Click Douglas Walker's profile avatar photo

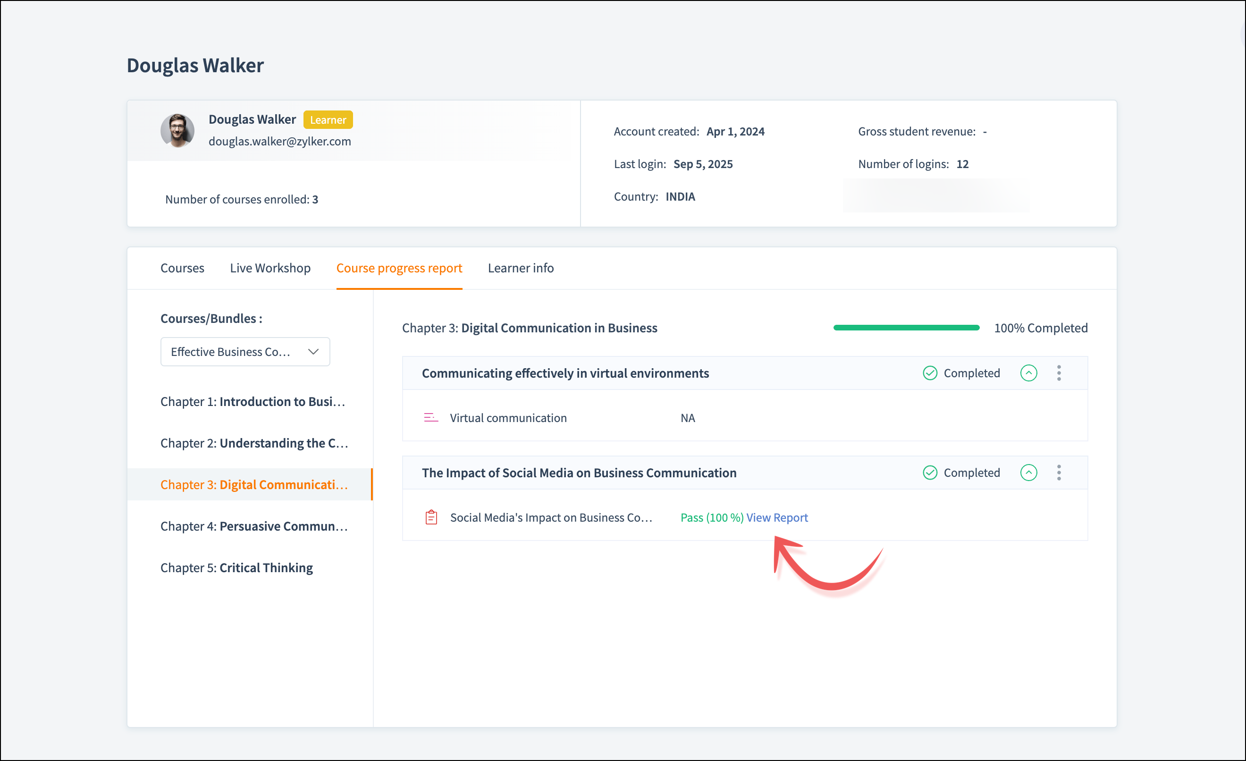point(177,130)
